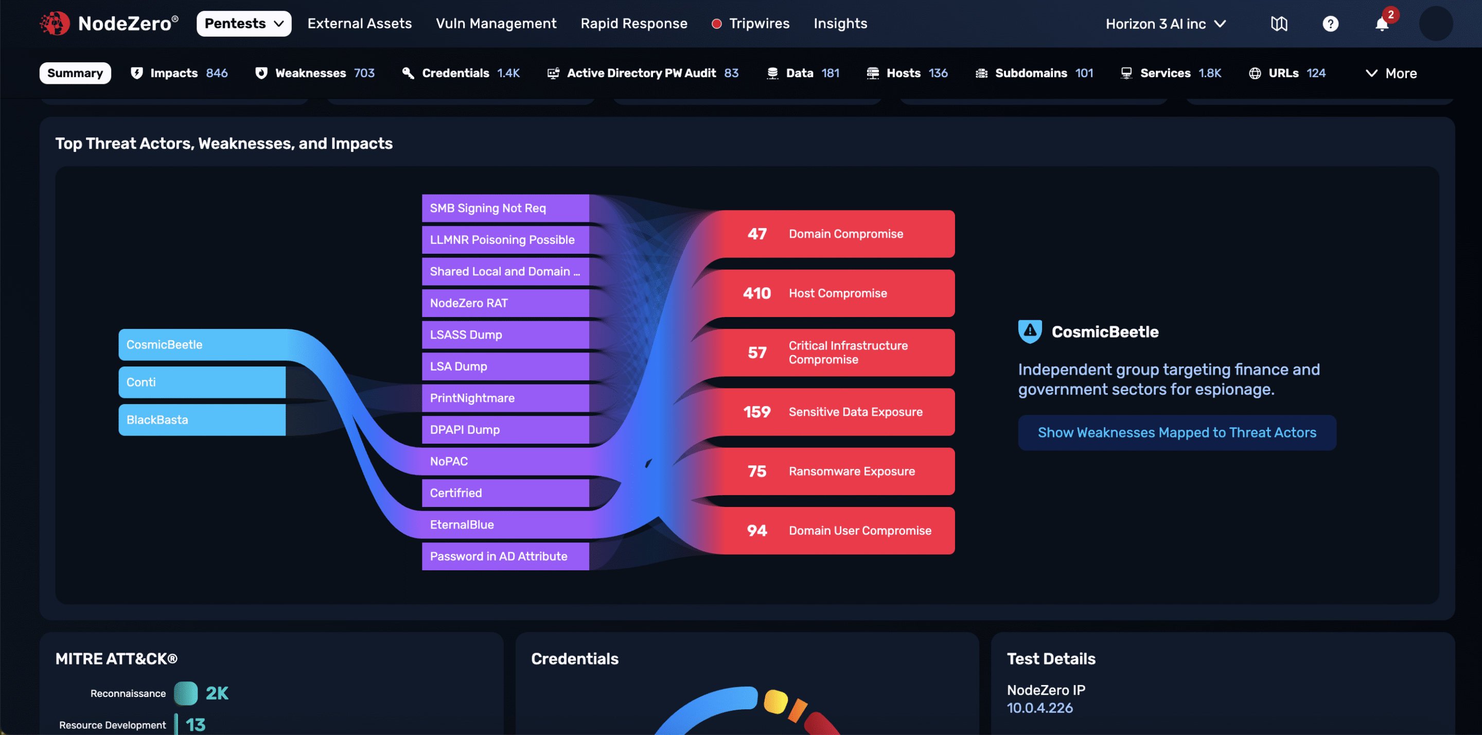Click Reconnaissance 2K bar in MITRE ATT&CK
The image size is (1482, 735).
[185, 693]
